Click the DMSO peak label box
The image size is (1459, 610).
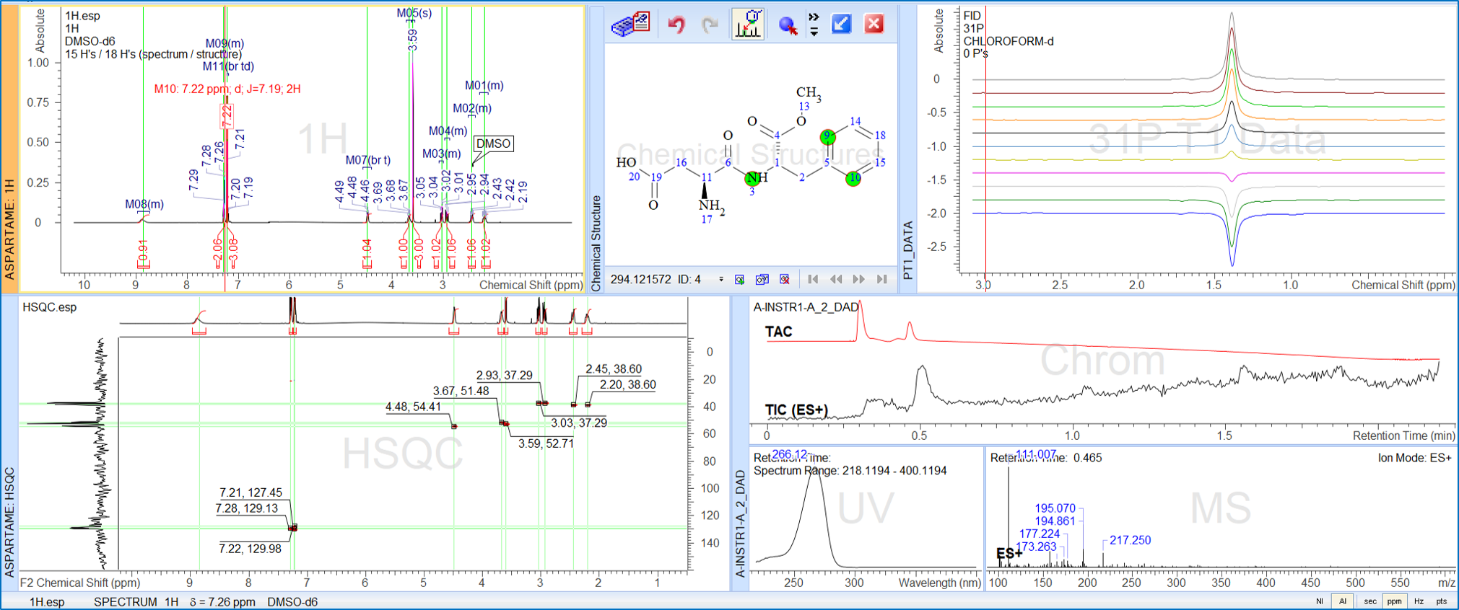click(x=493, y=143)
